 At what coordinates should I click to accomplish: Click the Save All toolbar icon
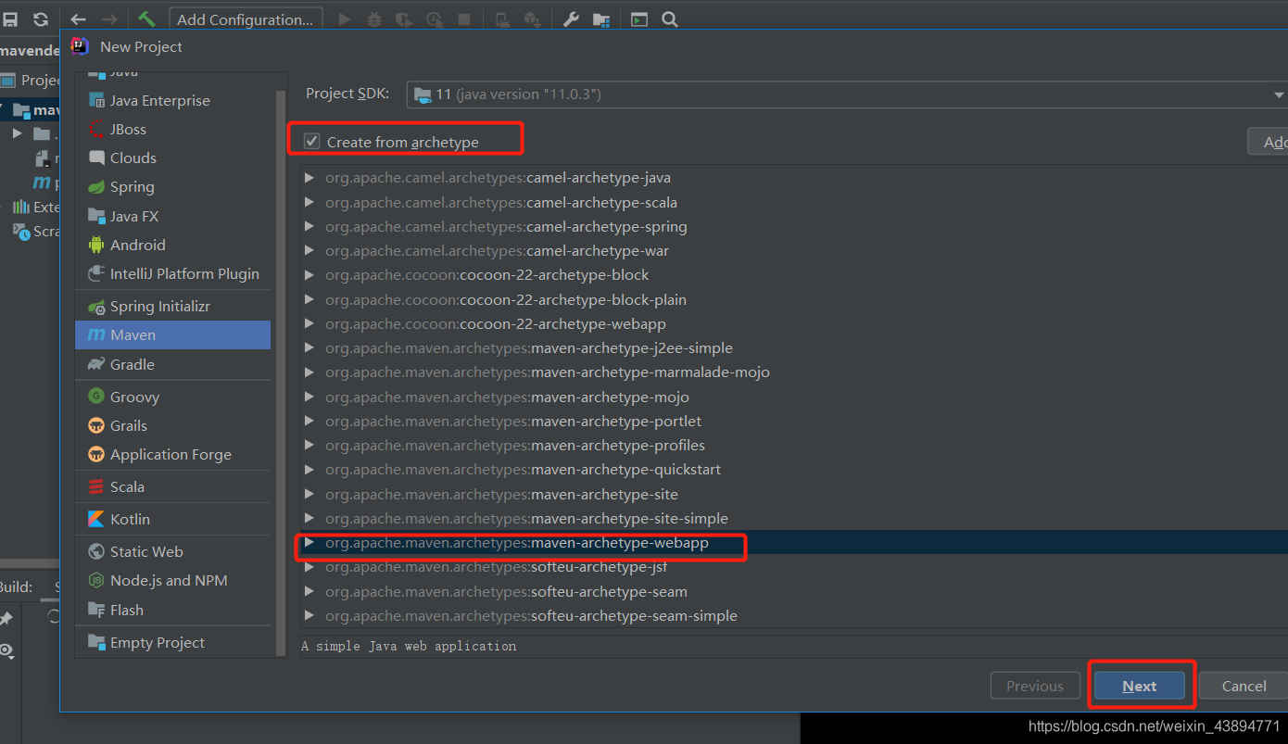[x=10, y=19]
